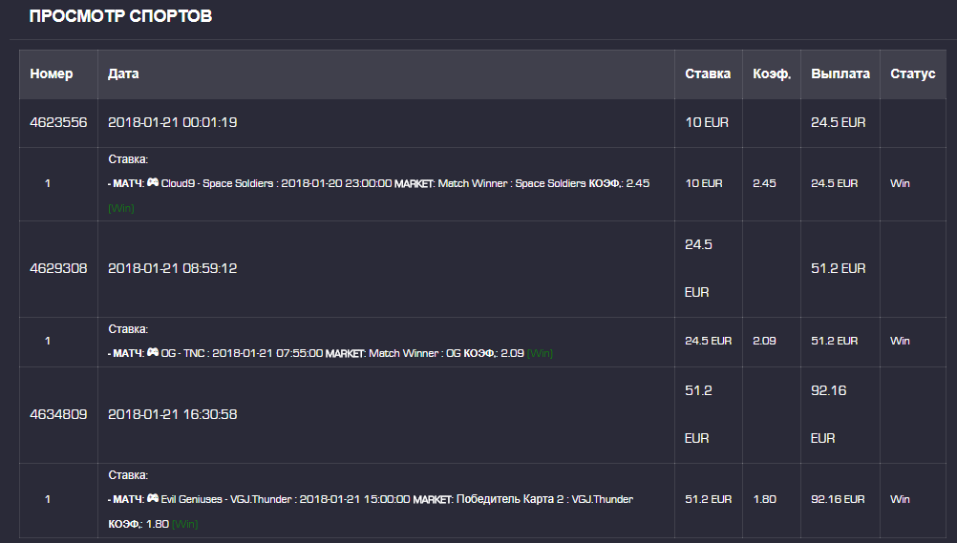
Task: Click the date 2018-01-21 08:59:12
Action: pyautogui.click(x=172, y=268)
